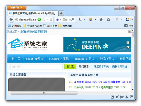Click the DEEPIN 深度系统下载 banner
This screenshot has height=106, width=141.
pyautogui.click(x=97, y=44)
